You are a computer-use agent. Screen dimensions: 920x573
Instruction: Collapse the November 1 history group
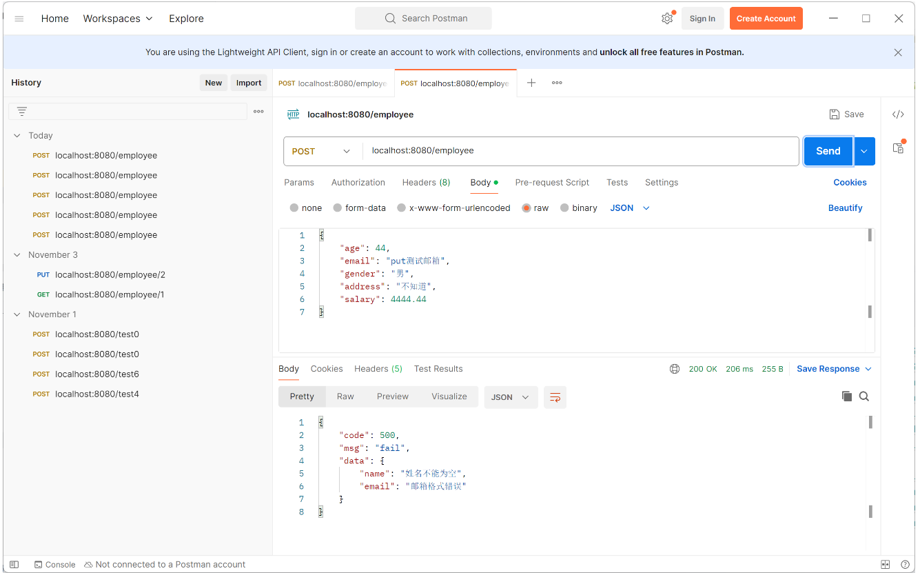click(17, 314)
